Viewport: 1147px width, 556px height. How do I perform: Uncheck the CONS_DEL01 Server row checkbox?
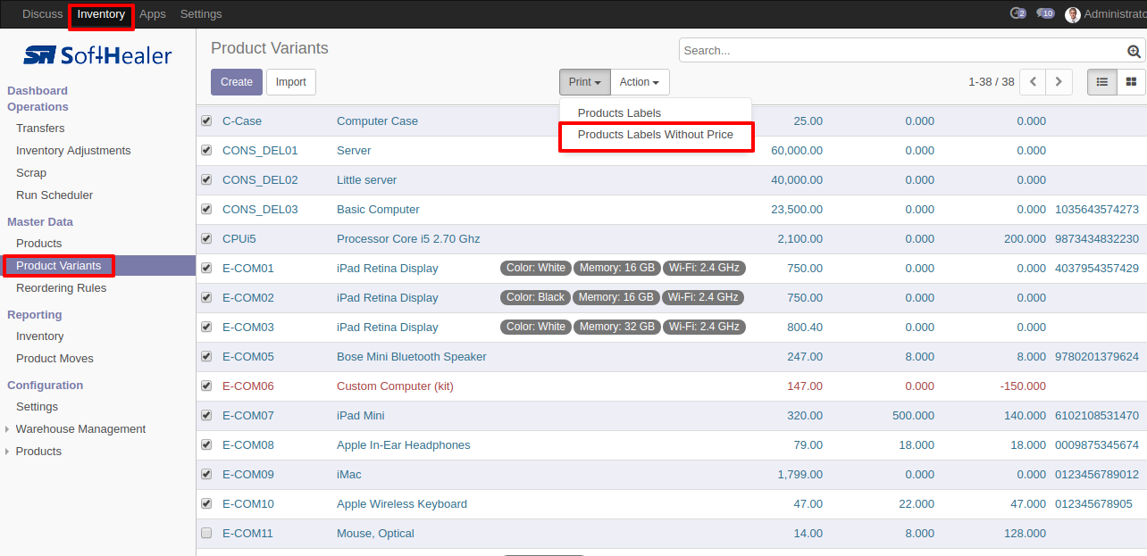[206, 150]
